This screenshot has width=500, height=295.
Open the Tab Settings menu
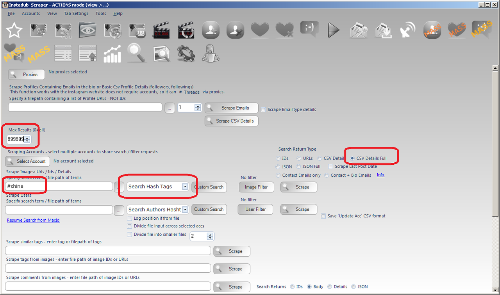pos(76,13)
